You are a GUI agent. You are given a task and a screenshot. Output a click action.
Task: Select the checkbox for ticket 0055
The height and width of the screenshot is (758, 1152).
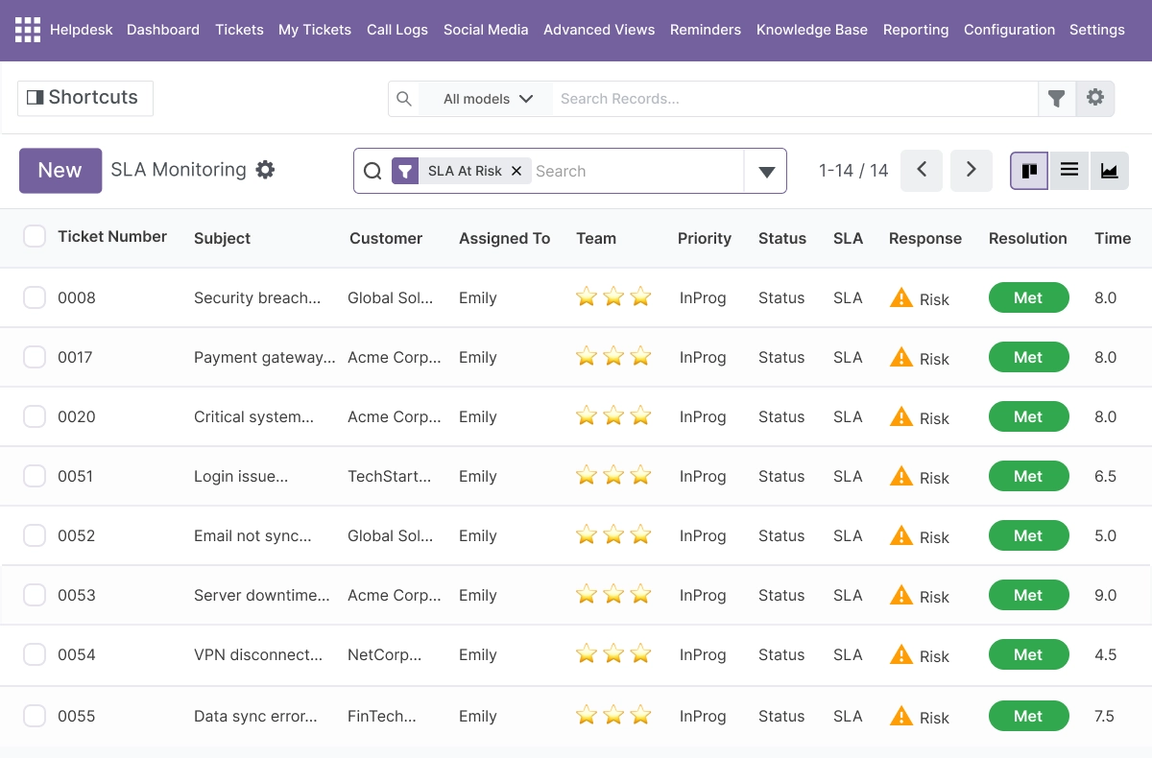(35, 716)
